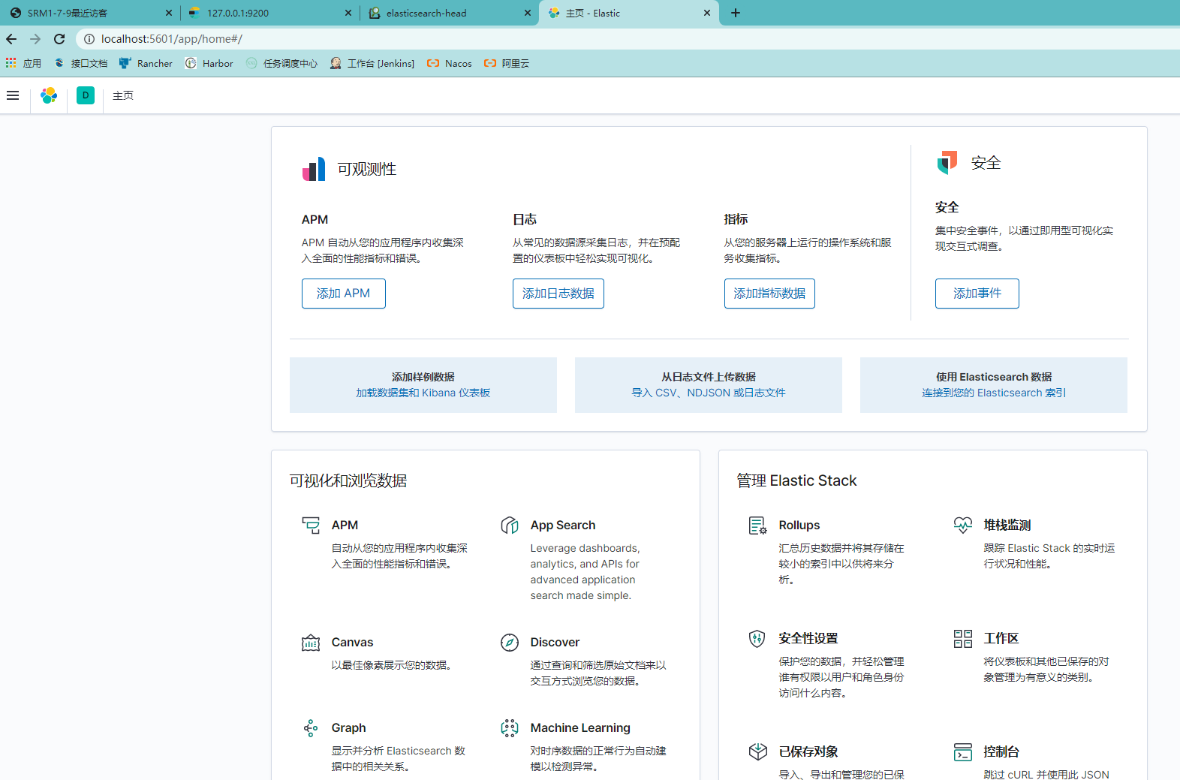Click the 已保存对象 saved objects icon
The height and width of the screenshot is (780, 1180).
pyautogui.click(x=758, y=751)
